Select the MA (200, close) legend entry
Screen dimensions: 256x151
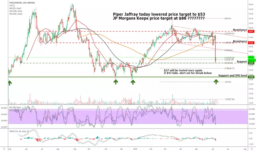tap(16, 14)
